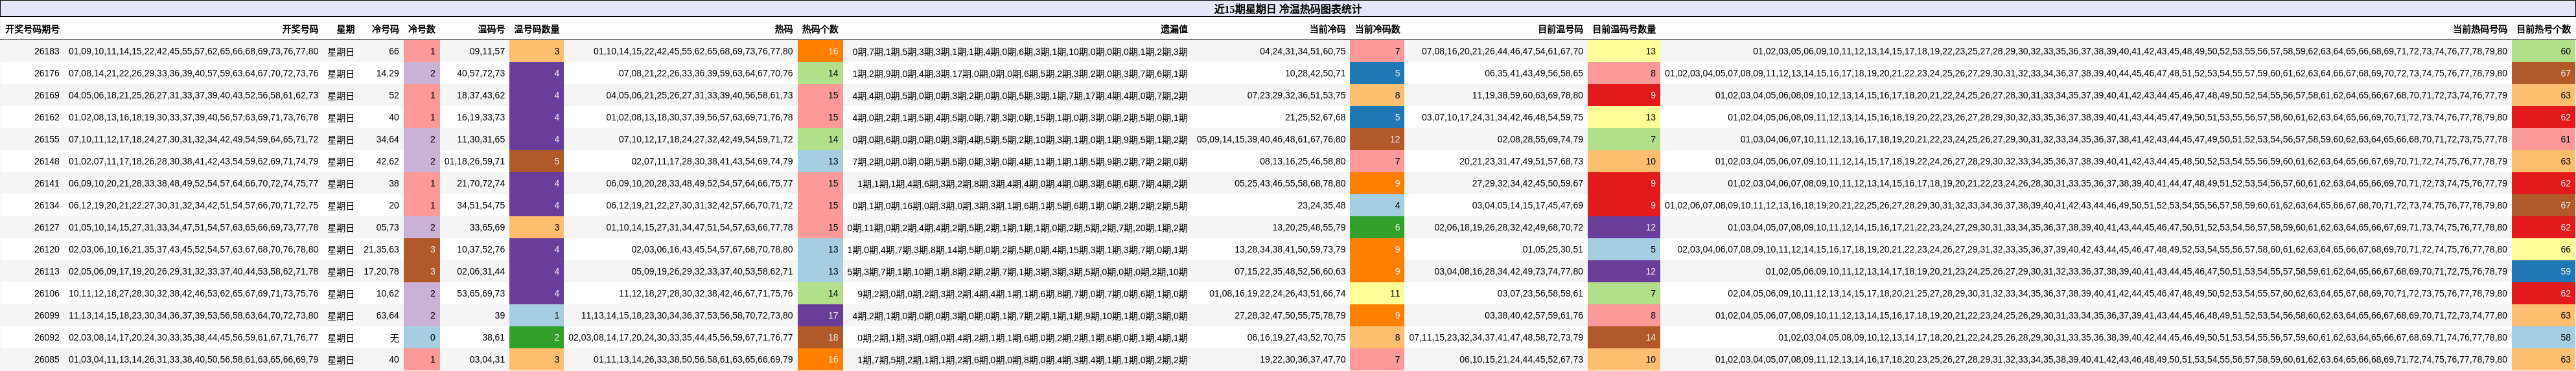
Task: Select period number 26176
Action: (47, 73)
